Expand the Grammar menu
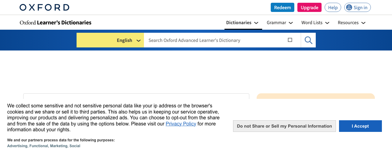Viewport: 392px width, 153px height. [280, 23]
